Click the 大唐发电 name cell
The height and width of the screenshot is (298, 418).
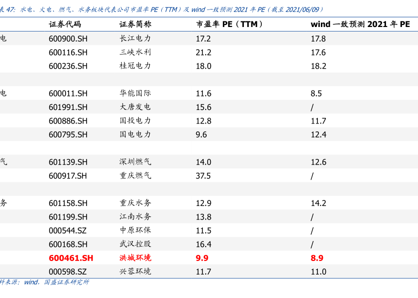pyautogui.click(x=135, y=107)
